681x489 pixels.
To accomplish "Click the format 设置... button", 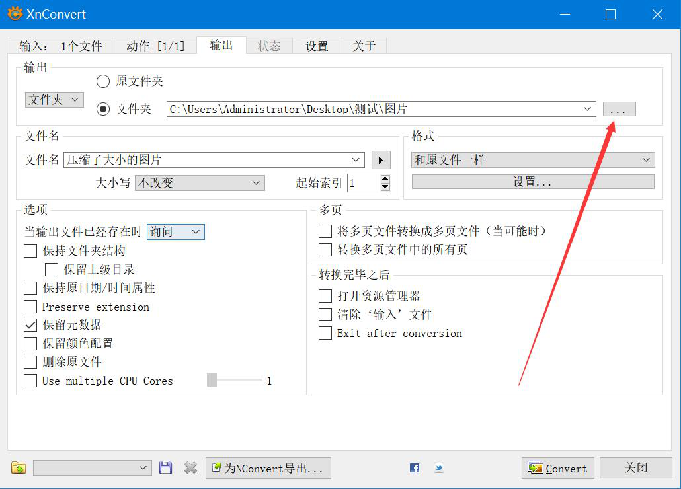I will pos(533,182).
